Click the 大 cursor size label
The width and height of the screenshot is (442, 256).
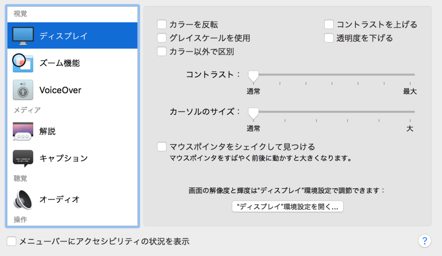coord(410,128)
